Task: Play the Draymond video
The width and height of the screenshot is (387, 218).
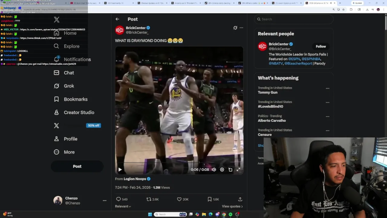Action: click(x=120, y=170)
